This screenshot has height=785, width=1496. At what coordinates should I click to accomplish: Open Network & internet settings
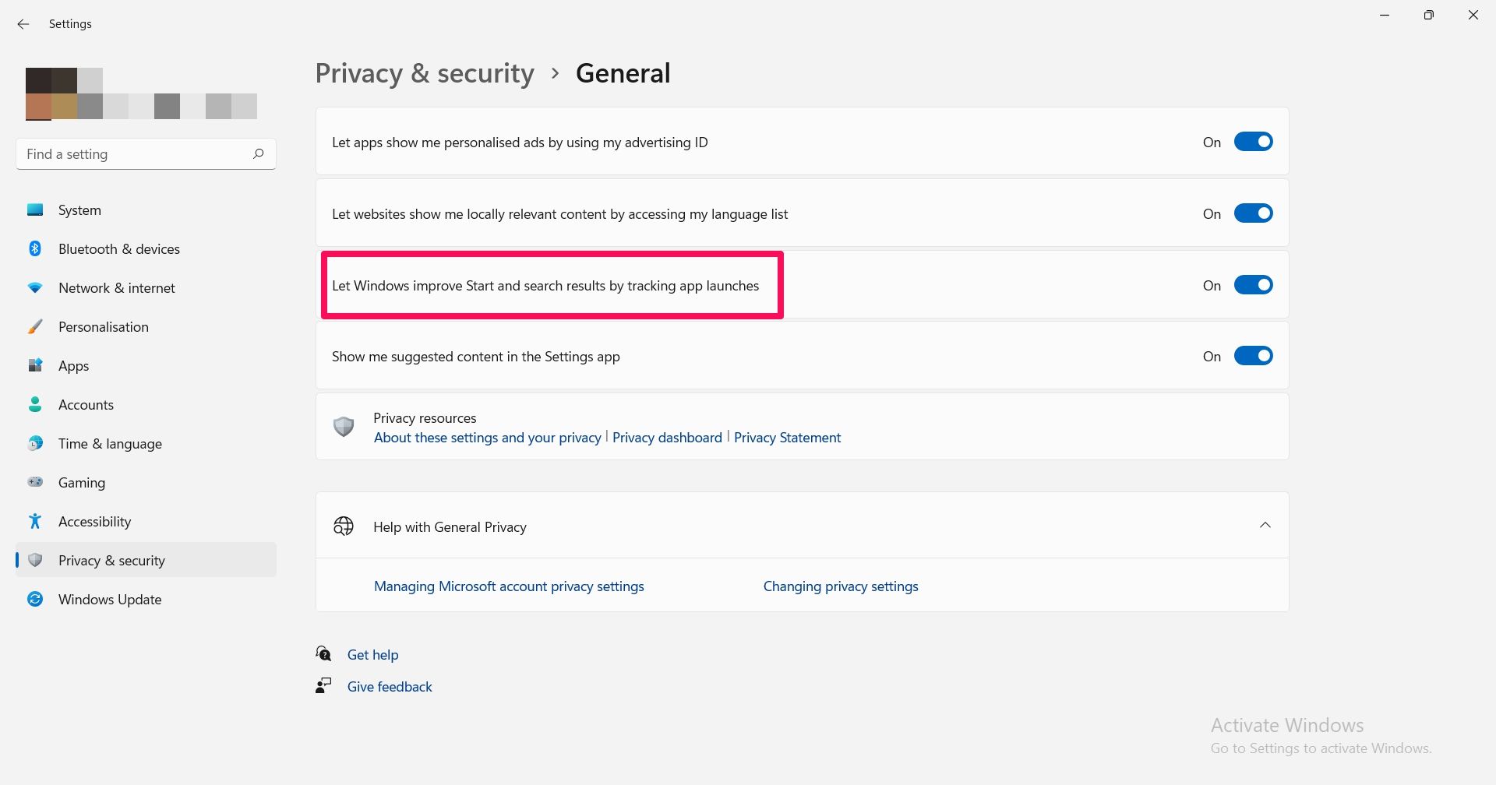tap(146, 287)
